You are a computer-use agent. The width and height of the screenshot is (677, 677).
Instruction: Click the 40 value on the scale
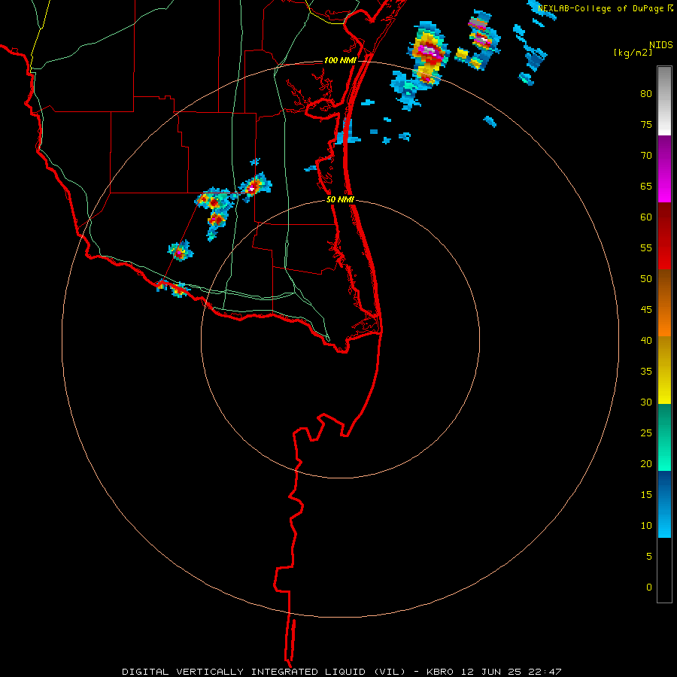tap(646, 340)
